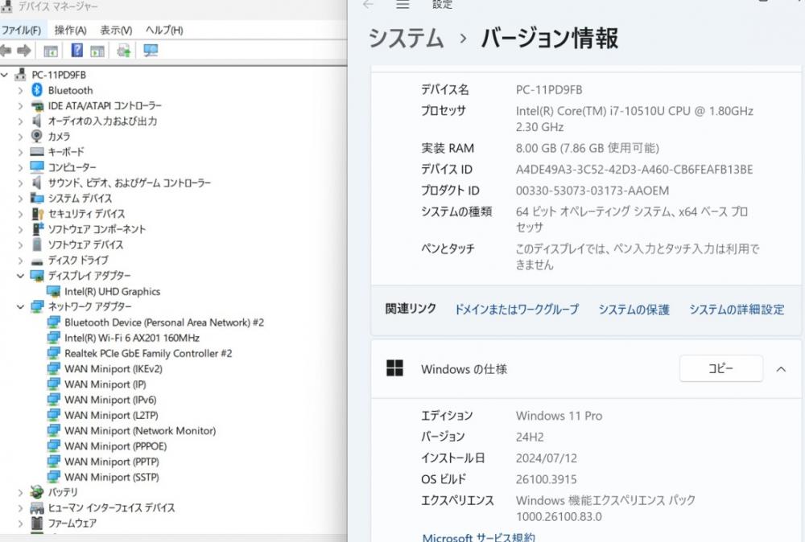Go to システム breadcrumb in Settings
This screenshot has width=805, height=542.
pyautogui.click(x=406, y=39)
